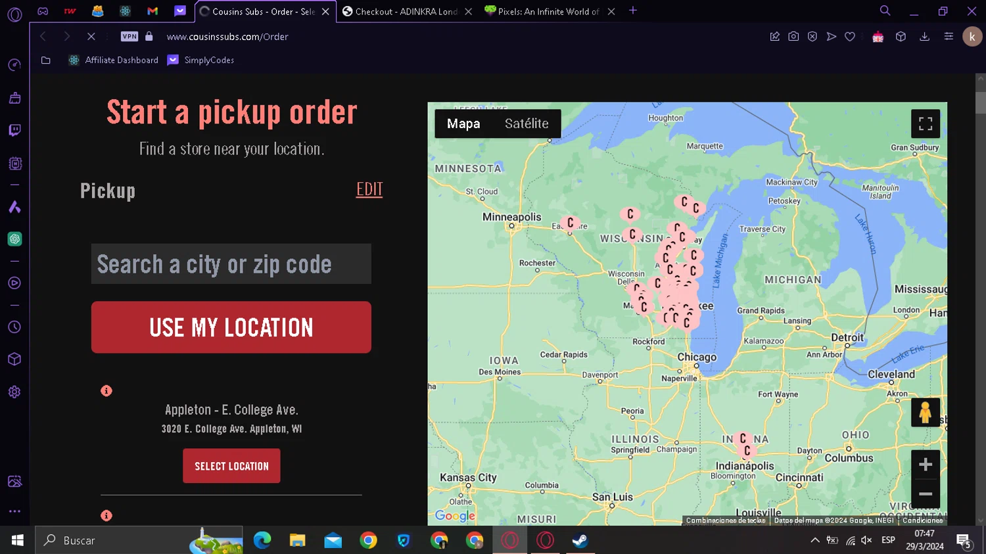Screen dimensions: 986x554
Task: Open Extensions cube icon in sidebar
Action: tap(14, 359)
